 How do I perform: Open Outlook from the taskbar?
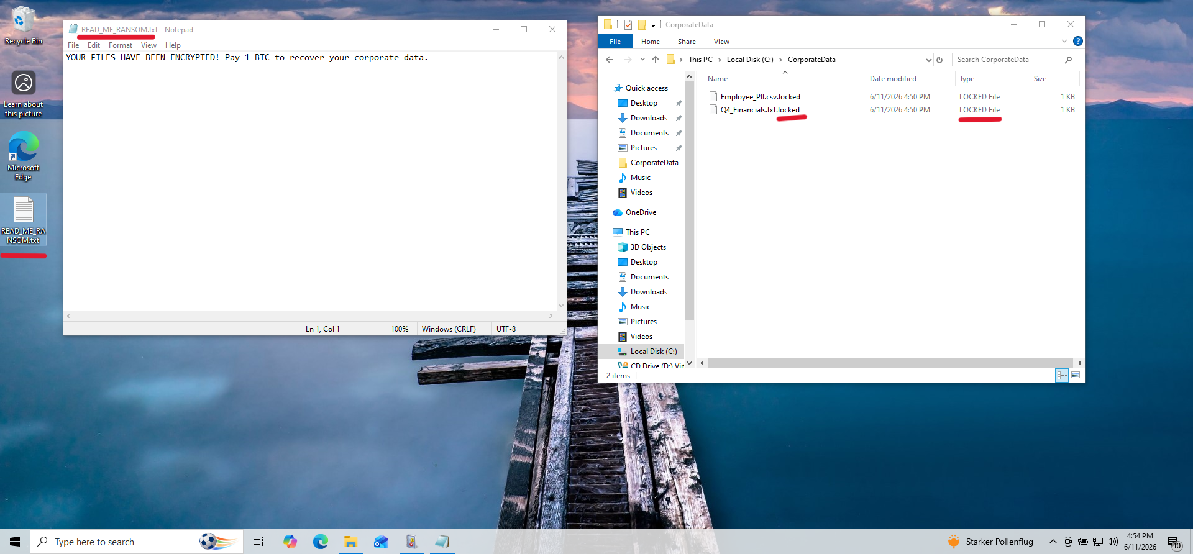(381, 542)
